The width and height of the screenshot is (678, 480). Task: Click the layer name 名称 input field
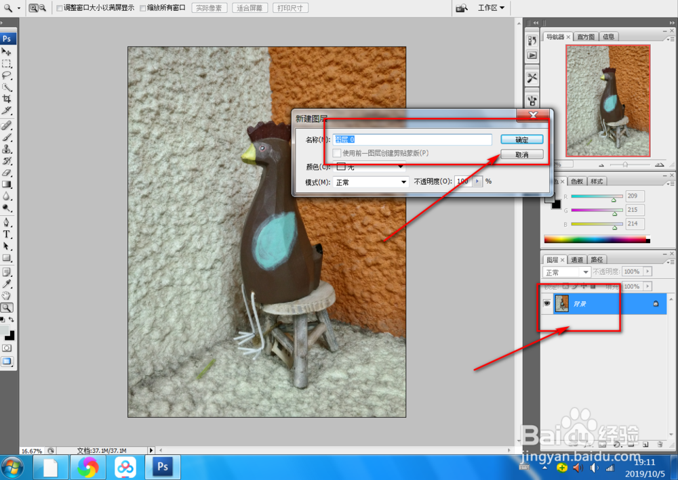(x=412, y=139)
